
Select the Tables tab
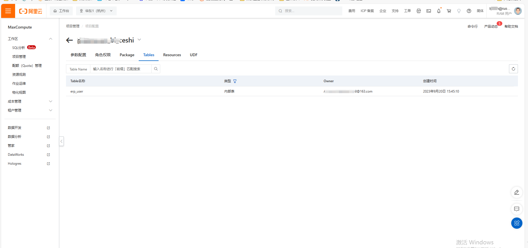click(x=149, y=55)
